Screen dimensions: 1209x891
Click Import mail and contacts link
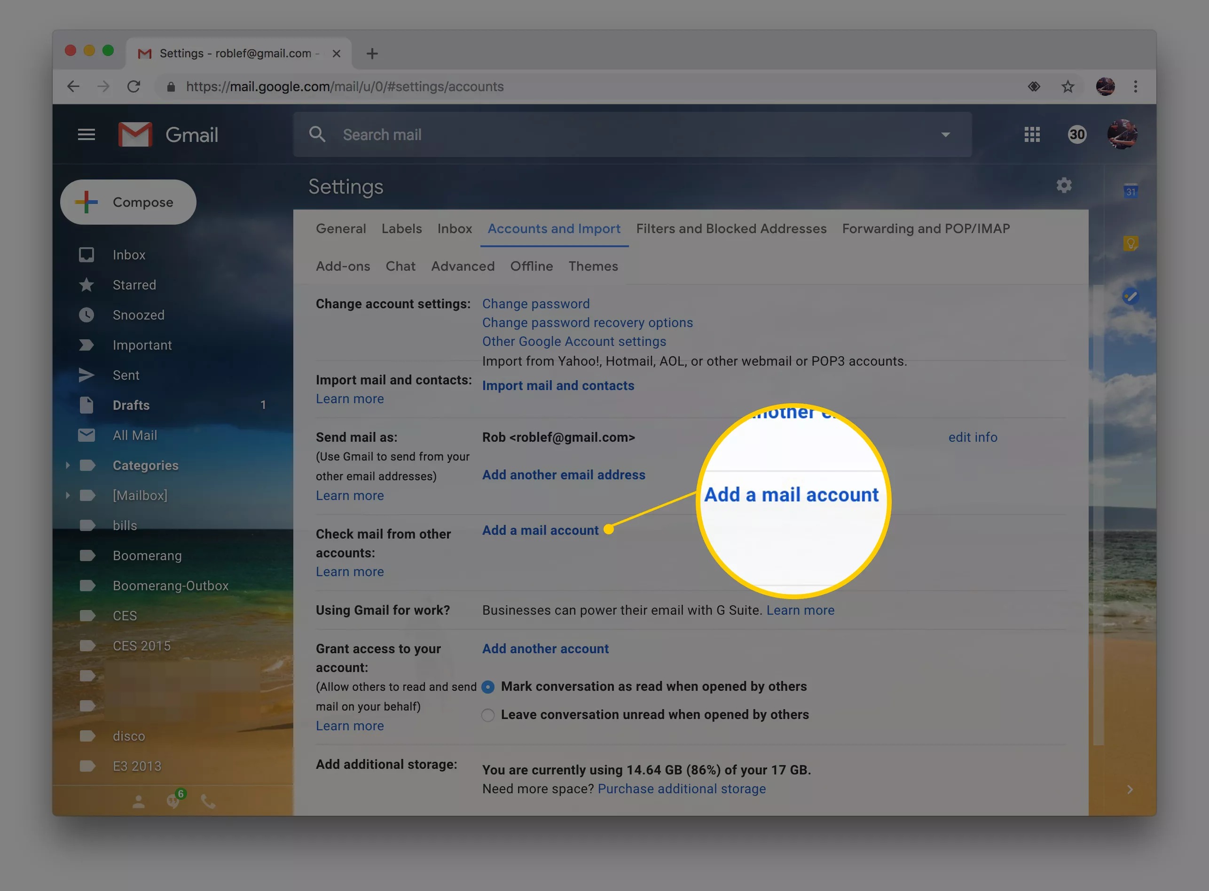coord(558,386)
